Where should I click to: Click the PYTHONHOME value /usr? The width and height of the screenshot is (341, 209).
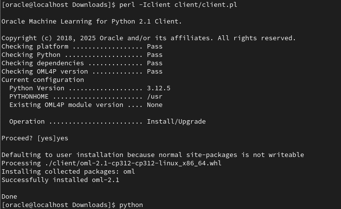point(154,96)
